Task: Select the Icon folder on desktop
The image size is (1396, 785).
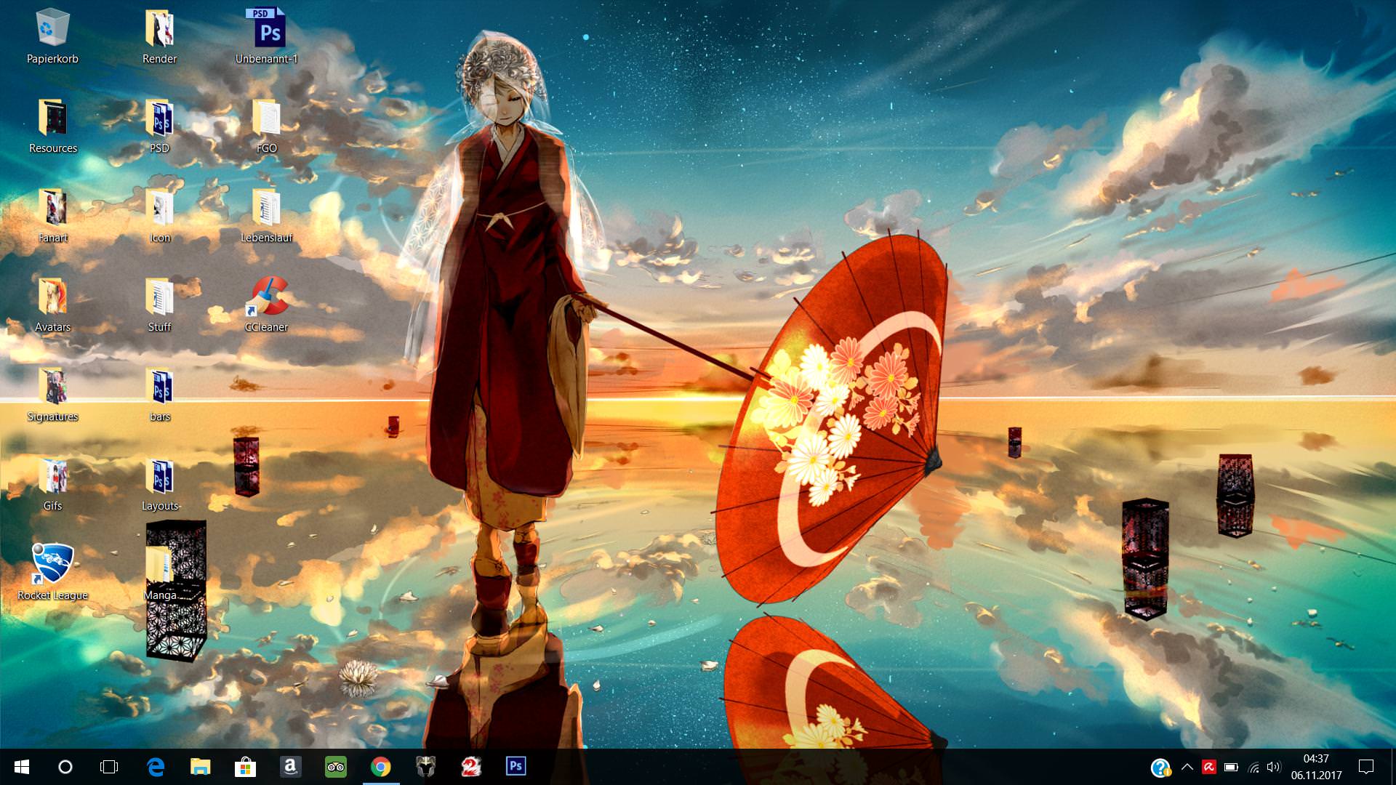Action: (159, 215)
